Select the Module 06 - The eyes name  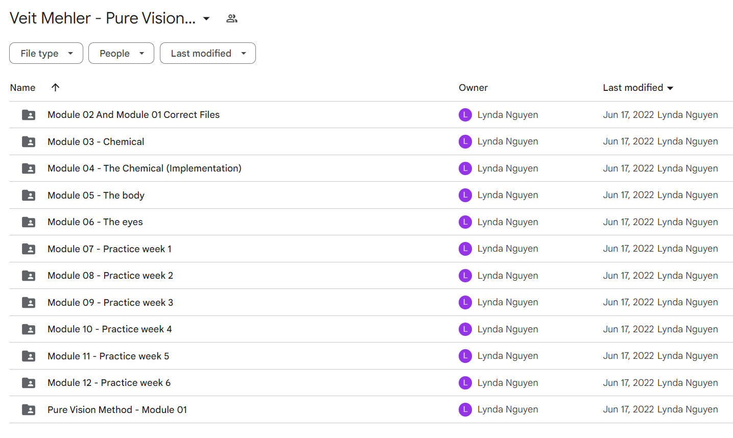point(95,222)
